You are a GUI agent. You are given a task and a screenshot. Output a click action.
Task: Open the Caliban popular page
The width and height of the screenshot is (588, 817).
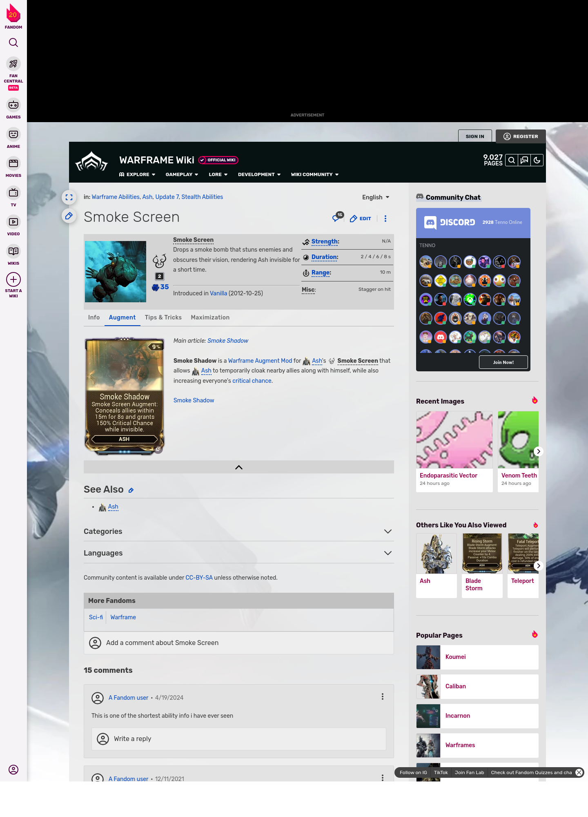(x=477, y=686)
